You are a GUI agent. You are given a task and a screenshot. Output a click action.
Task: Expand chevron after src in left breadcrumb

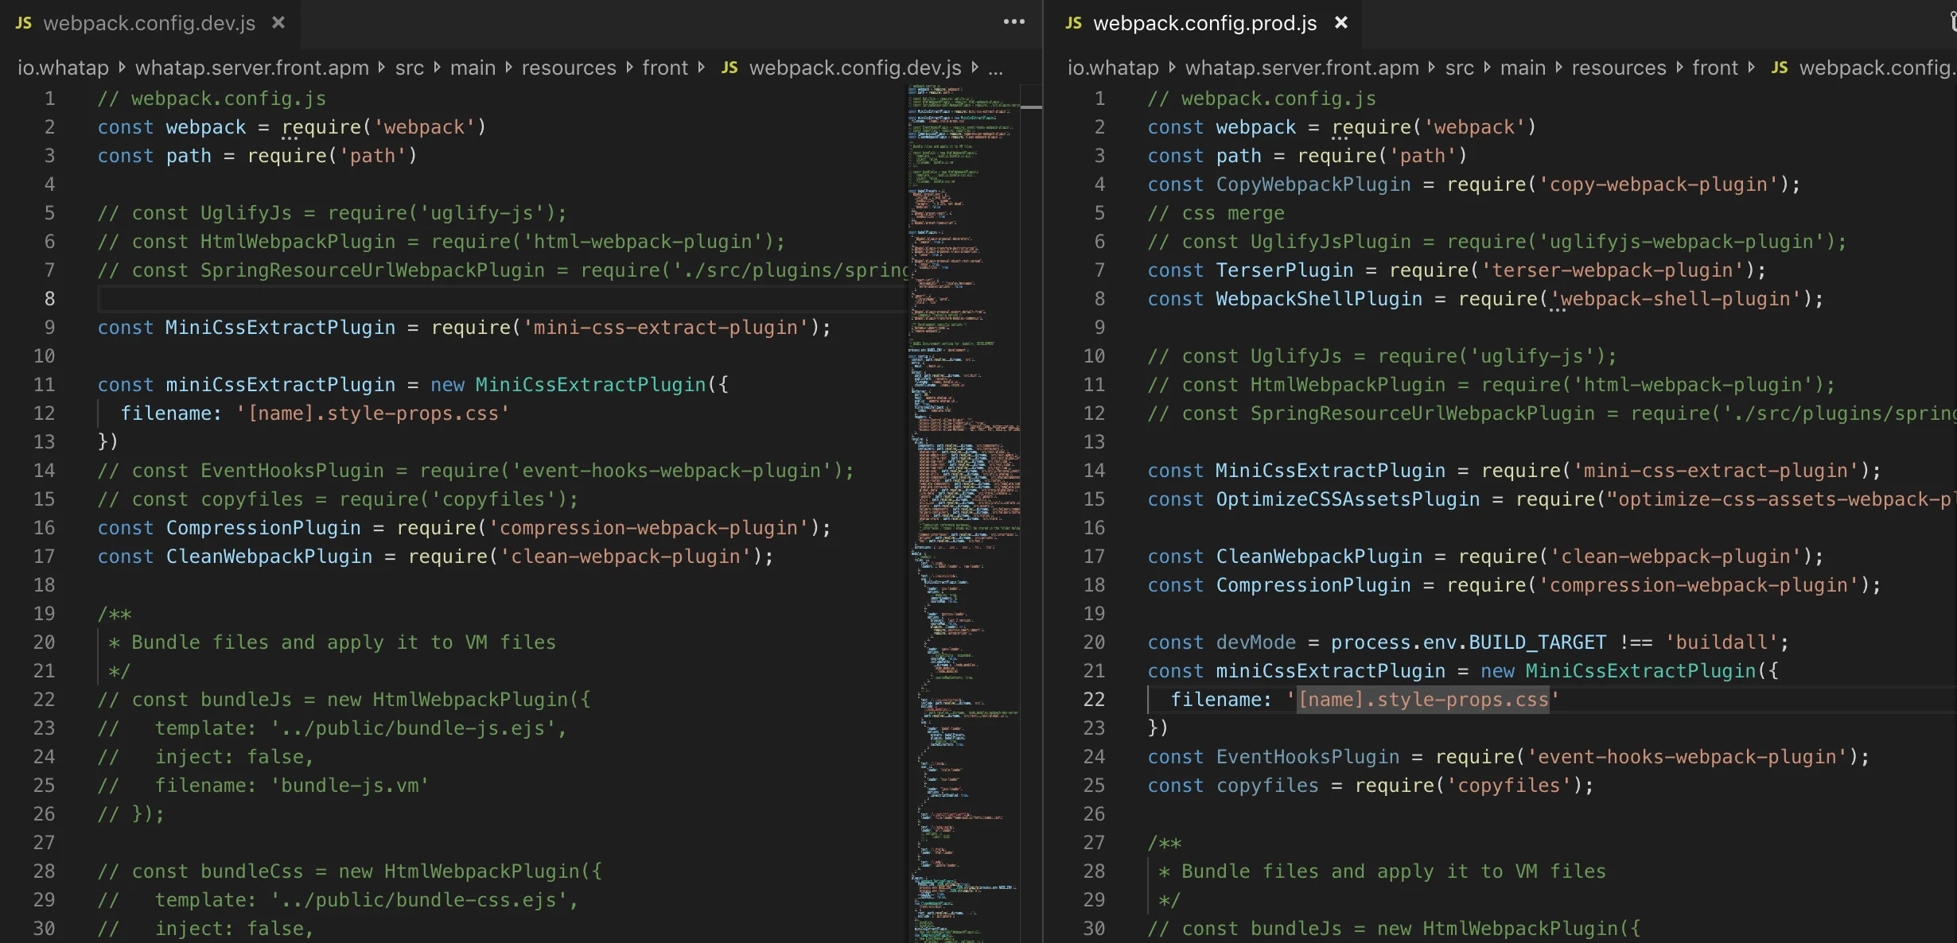437,68
